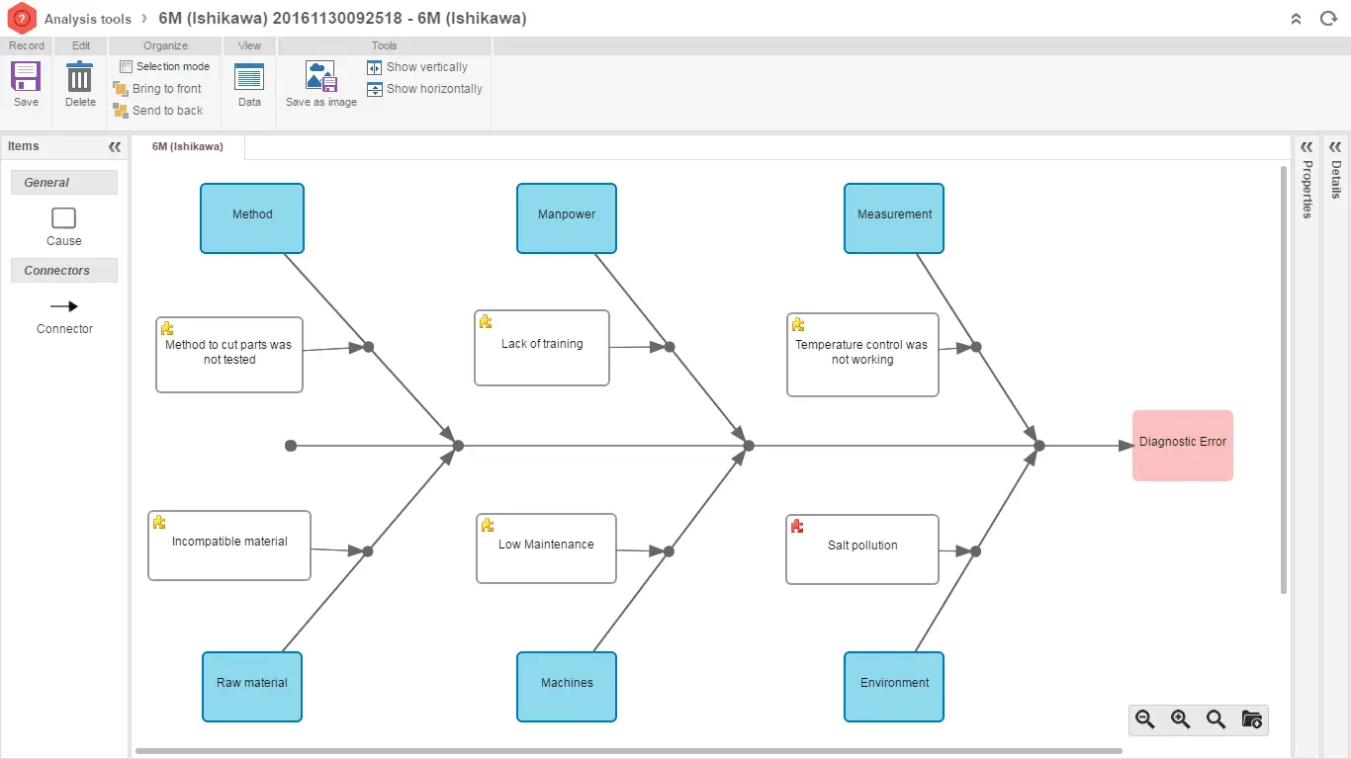
Task: Click puzzle icon on Temperature control cause
Action: point(798,324)
